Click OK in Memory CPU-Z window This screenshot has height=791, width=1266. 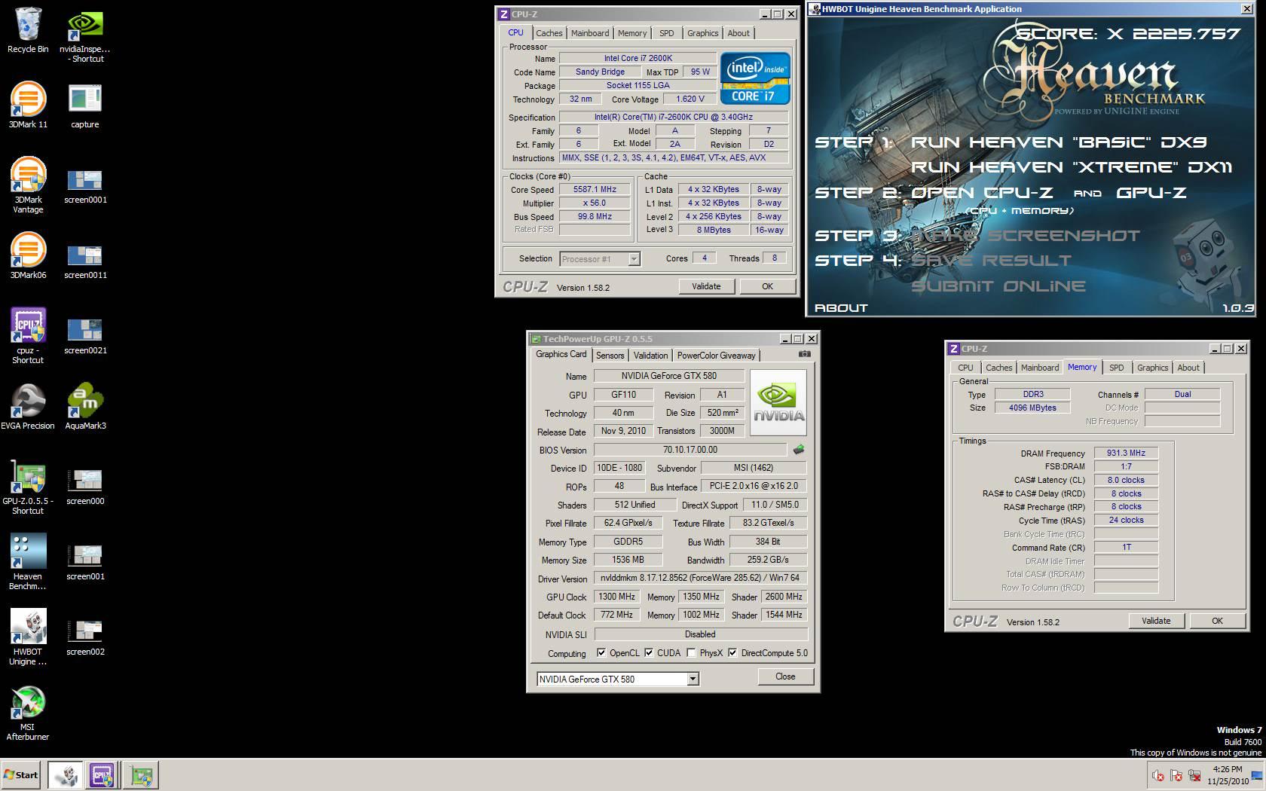tap(1217, 621)
